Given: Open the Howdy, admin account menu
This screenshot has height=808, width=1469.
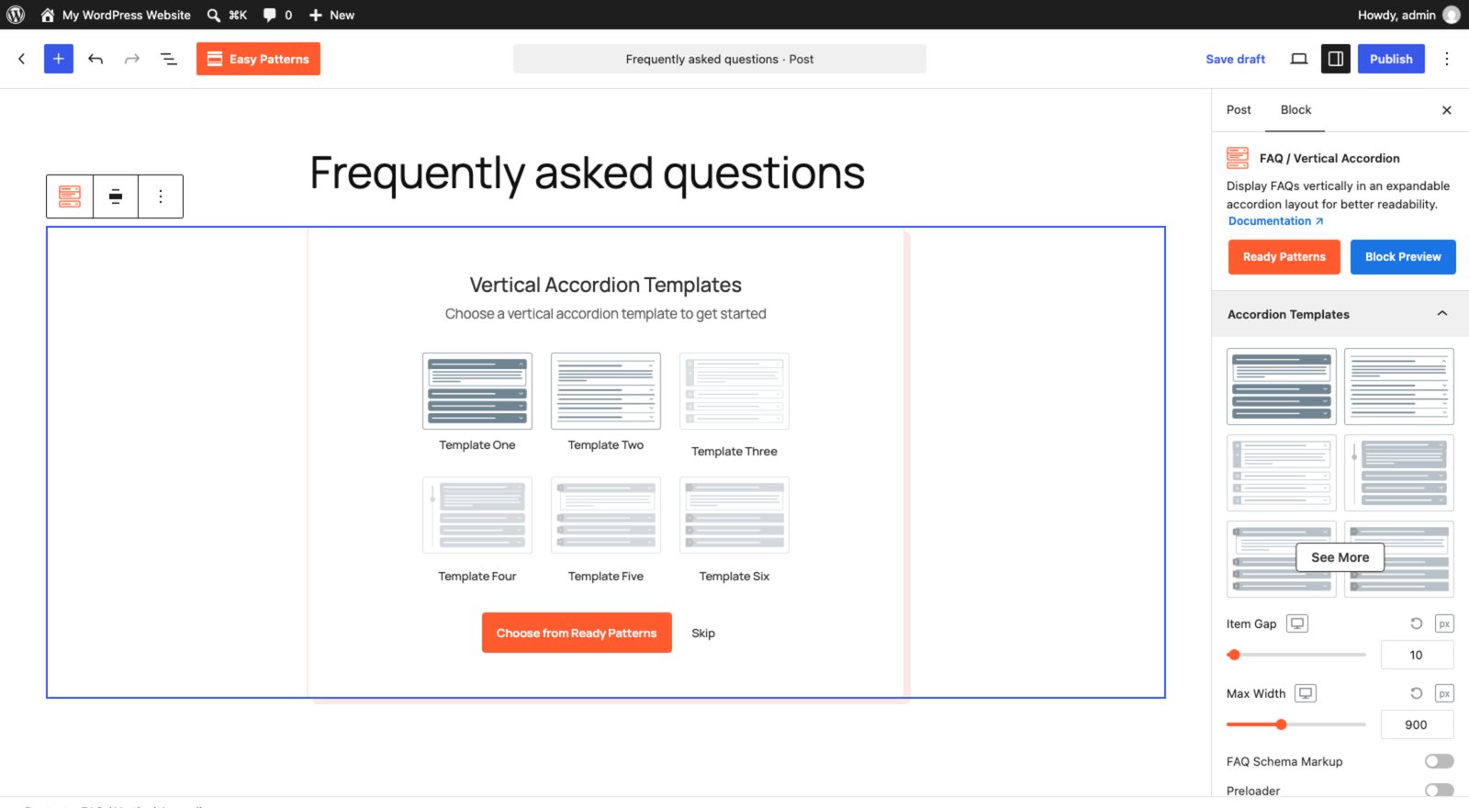Looking at the screenshot, I should point(1408,15).
